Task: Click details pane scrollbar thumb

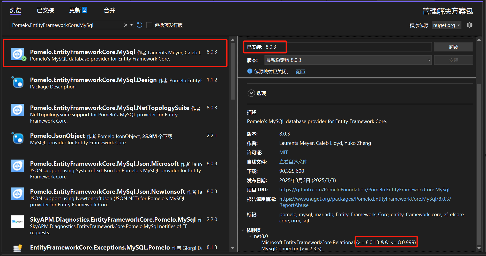Action: click(x=479, y=164)
